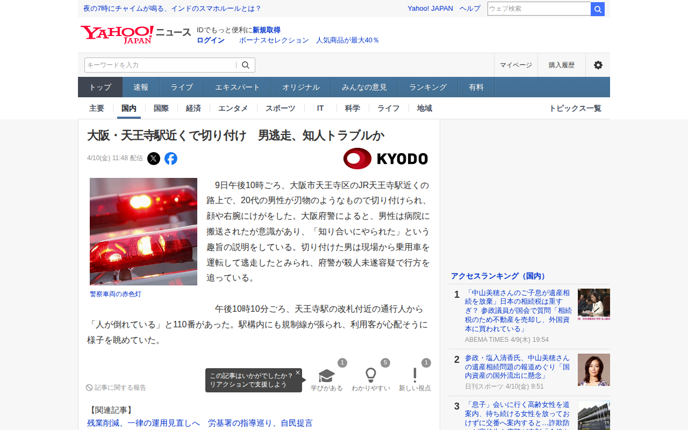Open ranking 1 article about 中山美穂さん inheritance
This screenshot has height=430, width=688.
tap(519, 311)
